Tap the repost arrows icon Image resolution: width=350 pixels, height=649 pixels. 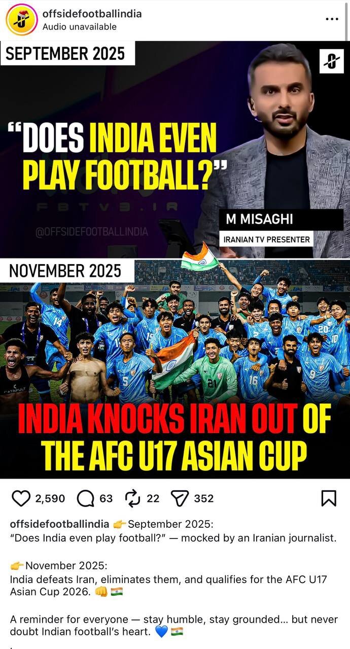tap(132, 498)
